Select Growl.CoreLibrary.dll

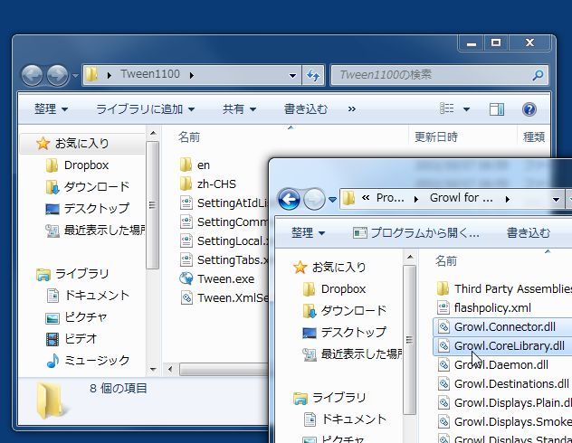pyautogui.click(x=502, y=345)
